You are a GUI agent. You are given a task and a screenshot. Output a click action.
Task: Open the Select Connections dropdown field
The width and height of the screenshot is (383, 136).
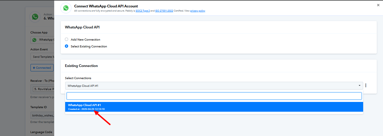213,86
